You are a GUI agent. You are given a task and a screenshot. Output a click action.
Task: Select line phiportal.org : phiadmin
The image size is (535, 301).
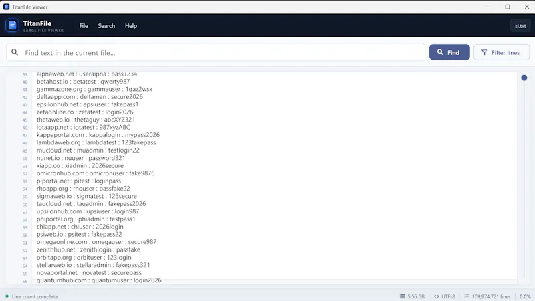[x=86, y=219]
